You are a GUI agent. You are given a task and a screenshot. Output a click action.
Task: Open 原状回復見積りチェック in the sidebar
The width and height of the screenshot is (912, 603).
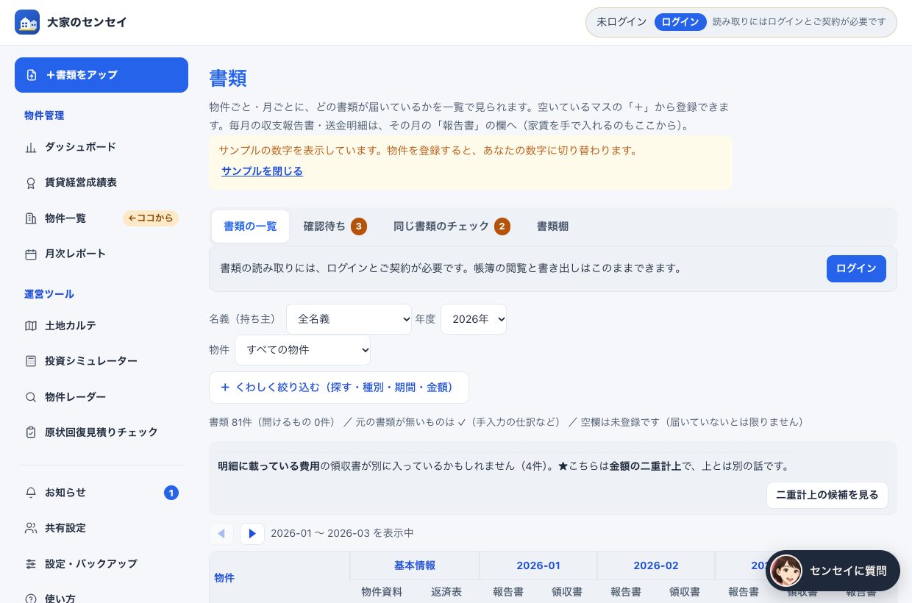coord(101,432)
